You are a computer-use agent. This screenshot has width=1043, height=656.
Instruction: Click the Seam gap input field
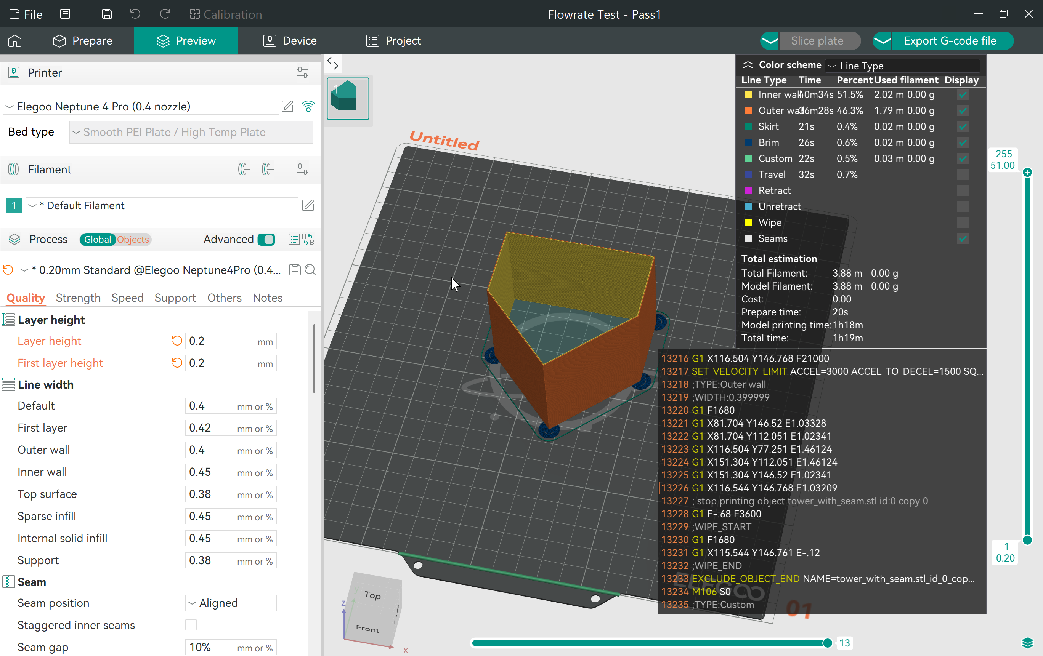coord(231,647)
